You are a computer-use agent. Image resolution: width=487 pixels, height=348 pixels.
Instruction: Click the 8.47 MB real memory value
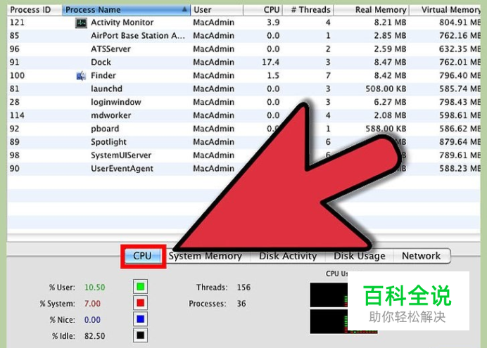390,63
